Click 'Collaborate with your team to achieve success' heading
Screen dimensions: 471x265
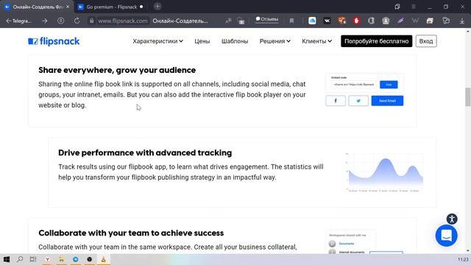131,233
